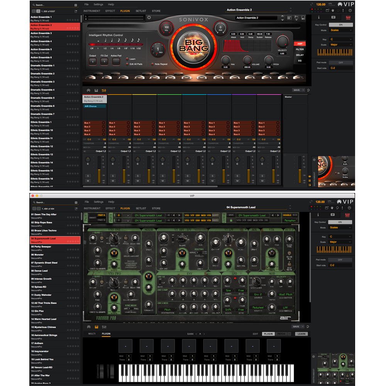Screen dimensions: 386x386
Task: Open mixer view icon in bottom window
Action: tap(104, 327)
